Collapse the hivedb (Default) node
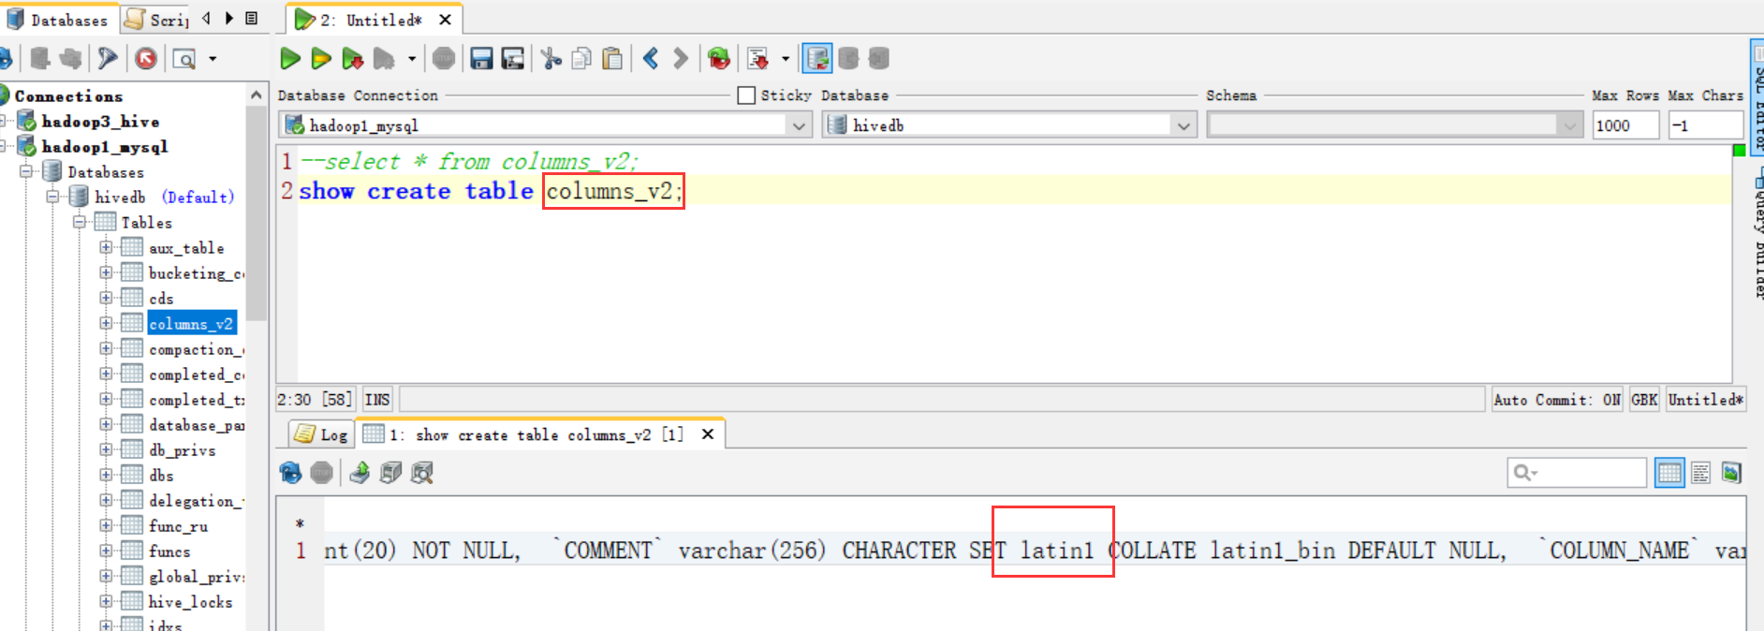The height and width of the screenshot is (631, 1764). tap(53, 197)
